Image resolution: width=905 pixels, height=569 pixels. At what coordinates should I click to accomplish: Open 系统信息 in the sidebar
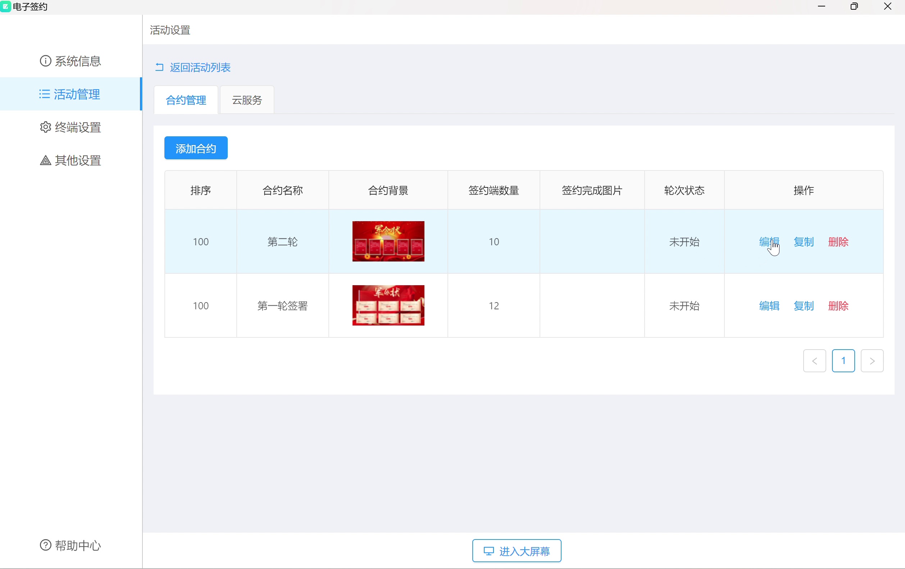point(71,61)
